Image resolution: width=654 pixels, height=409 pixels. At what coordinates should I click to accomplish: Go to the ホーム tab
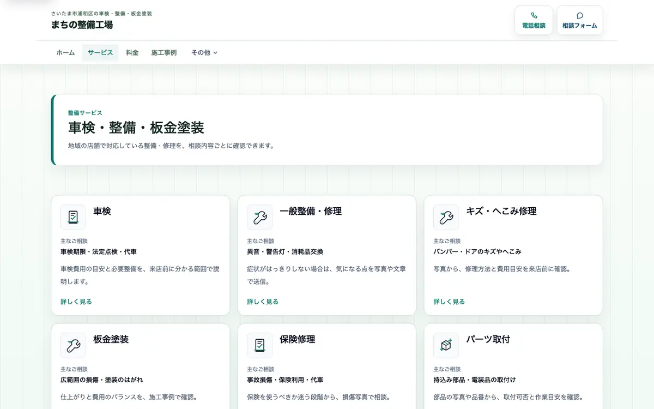(65, 53)
